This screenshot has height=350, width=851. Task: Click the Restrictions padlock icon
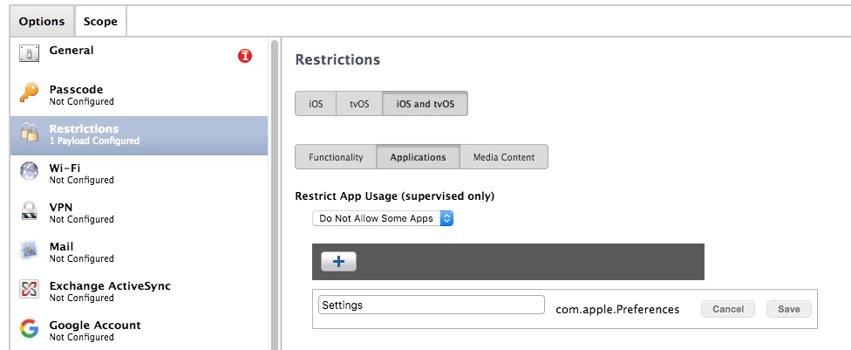click(30, 132)
